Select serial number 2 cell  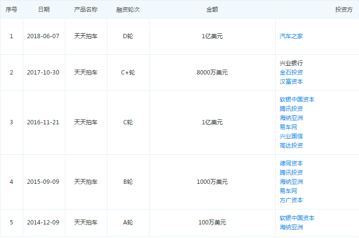(11, 73)
